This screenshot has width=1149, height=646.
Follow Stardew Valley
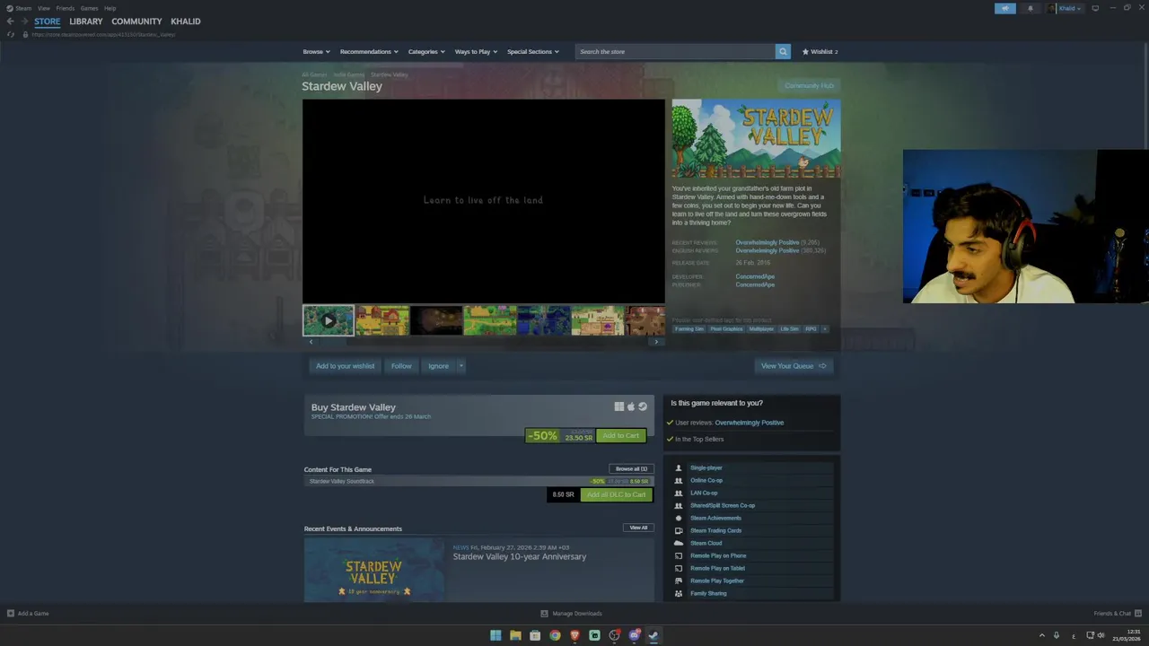[x=401, y=366]
